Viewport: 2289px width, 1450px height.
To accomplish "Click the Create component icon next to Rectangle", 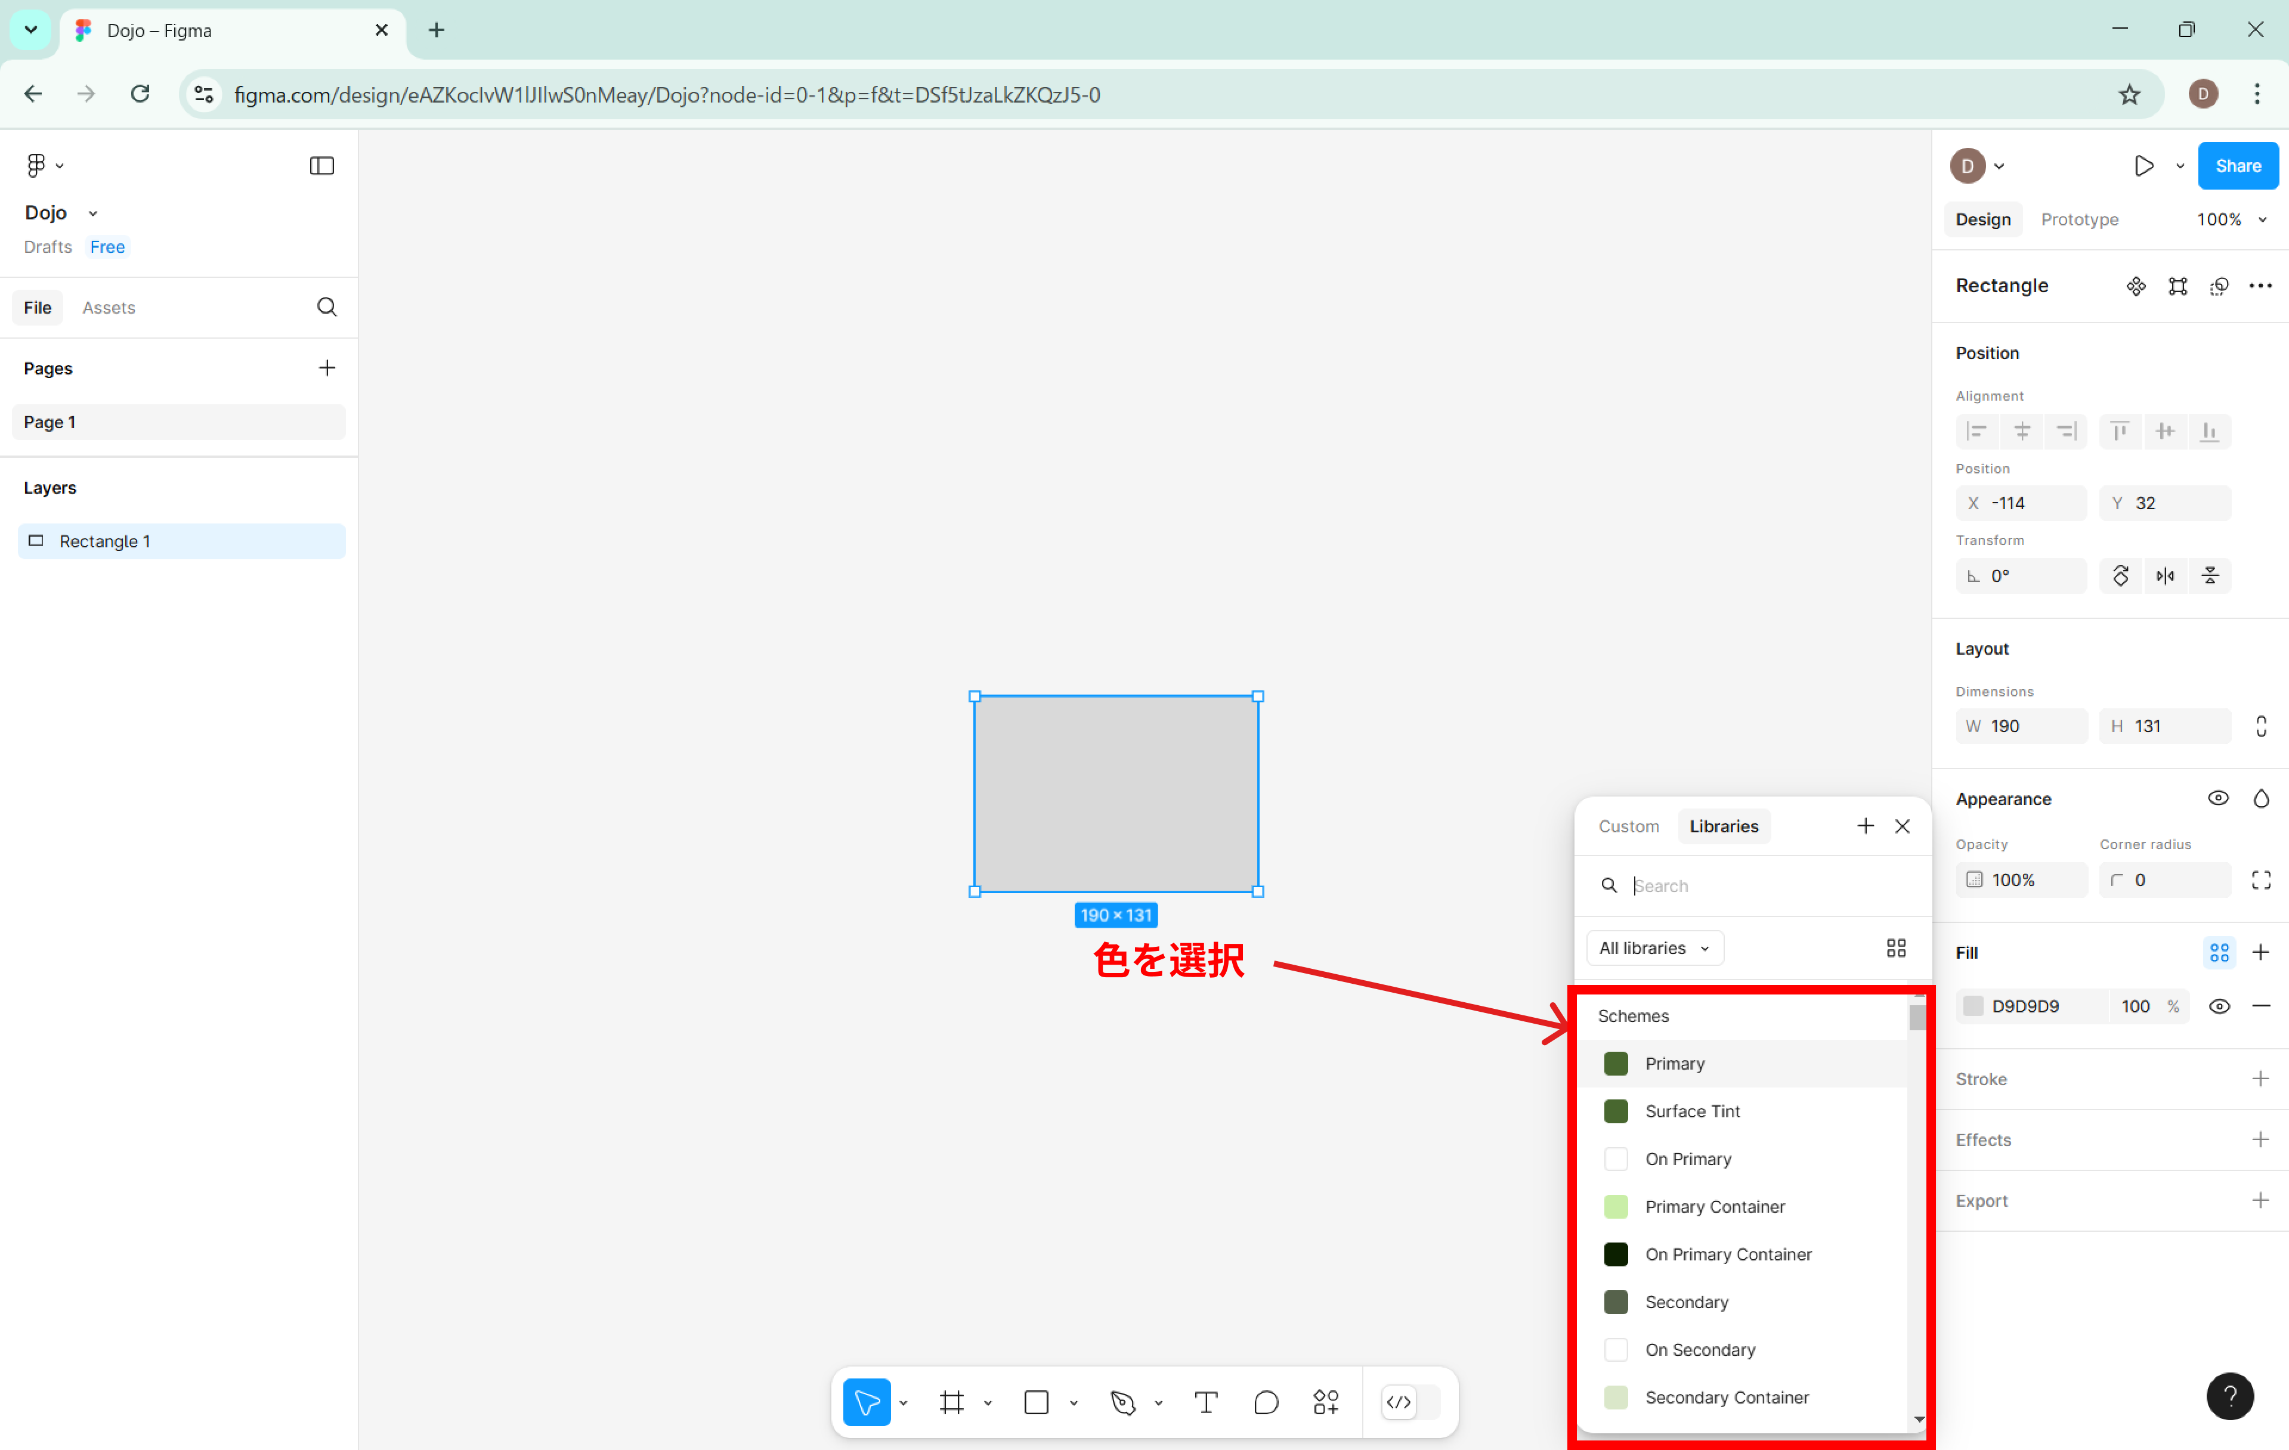I will point(2136,286).
